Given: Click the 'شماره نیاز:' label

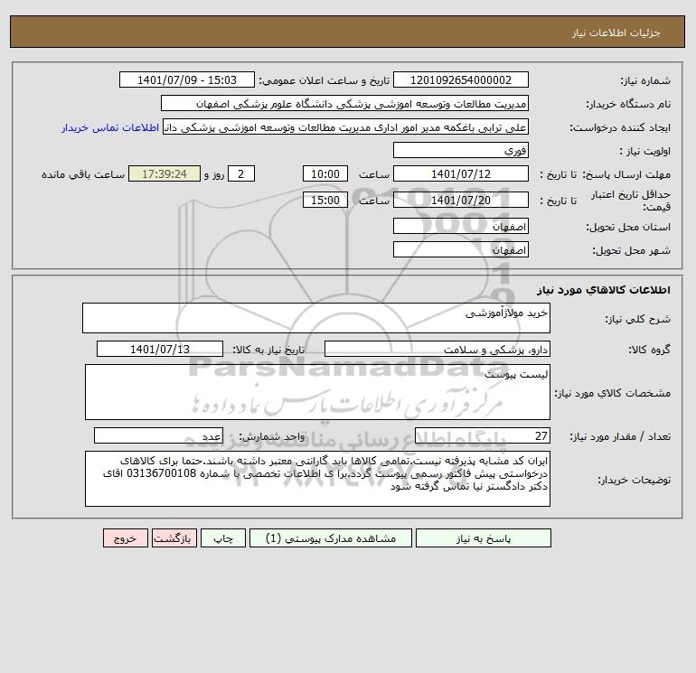Looking at the screenshot, I should coord(645,80).
